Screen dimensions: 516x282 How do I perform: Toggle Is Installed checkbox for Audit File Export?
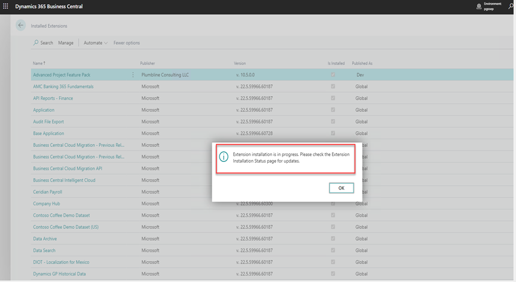click(x=333, y=122)
